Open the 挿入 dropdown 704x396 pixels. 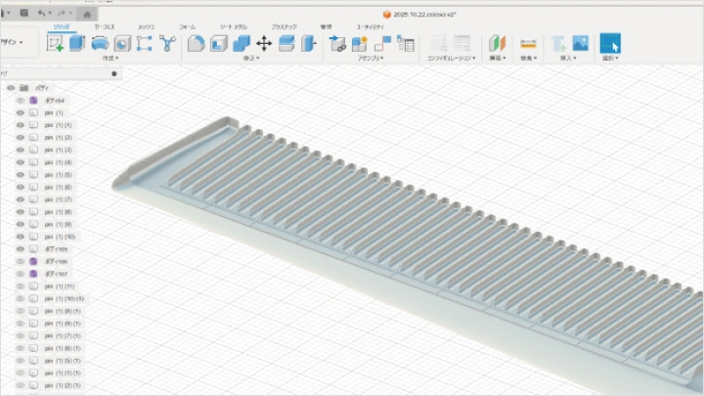(568, 59)
